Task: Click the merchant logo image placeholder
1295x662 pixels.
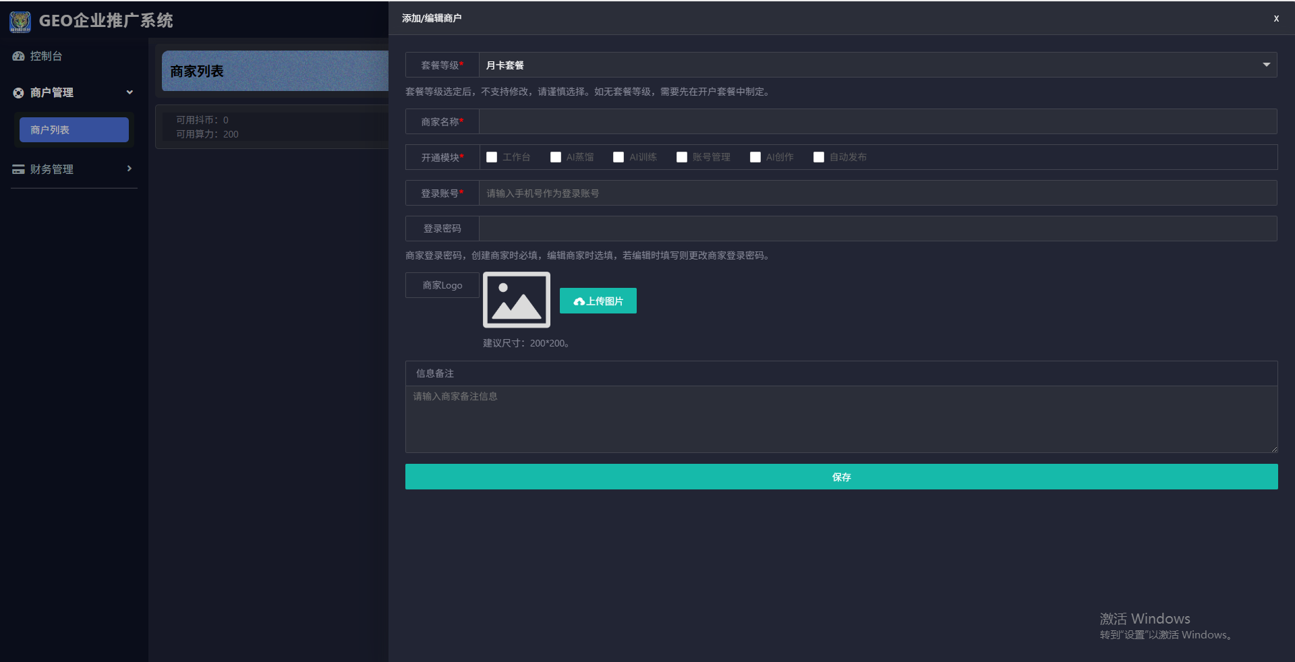Action: 516,300
